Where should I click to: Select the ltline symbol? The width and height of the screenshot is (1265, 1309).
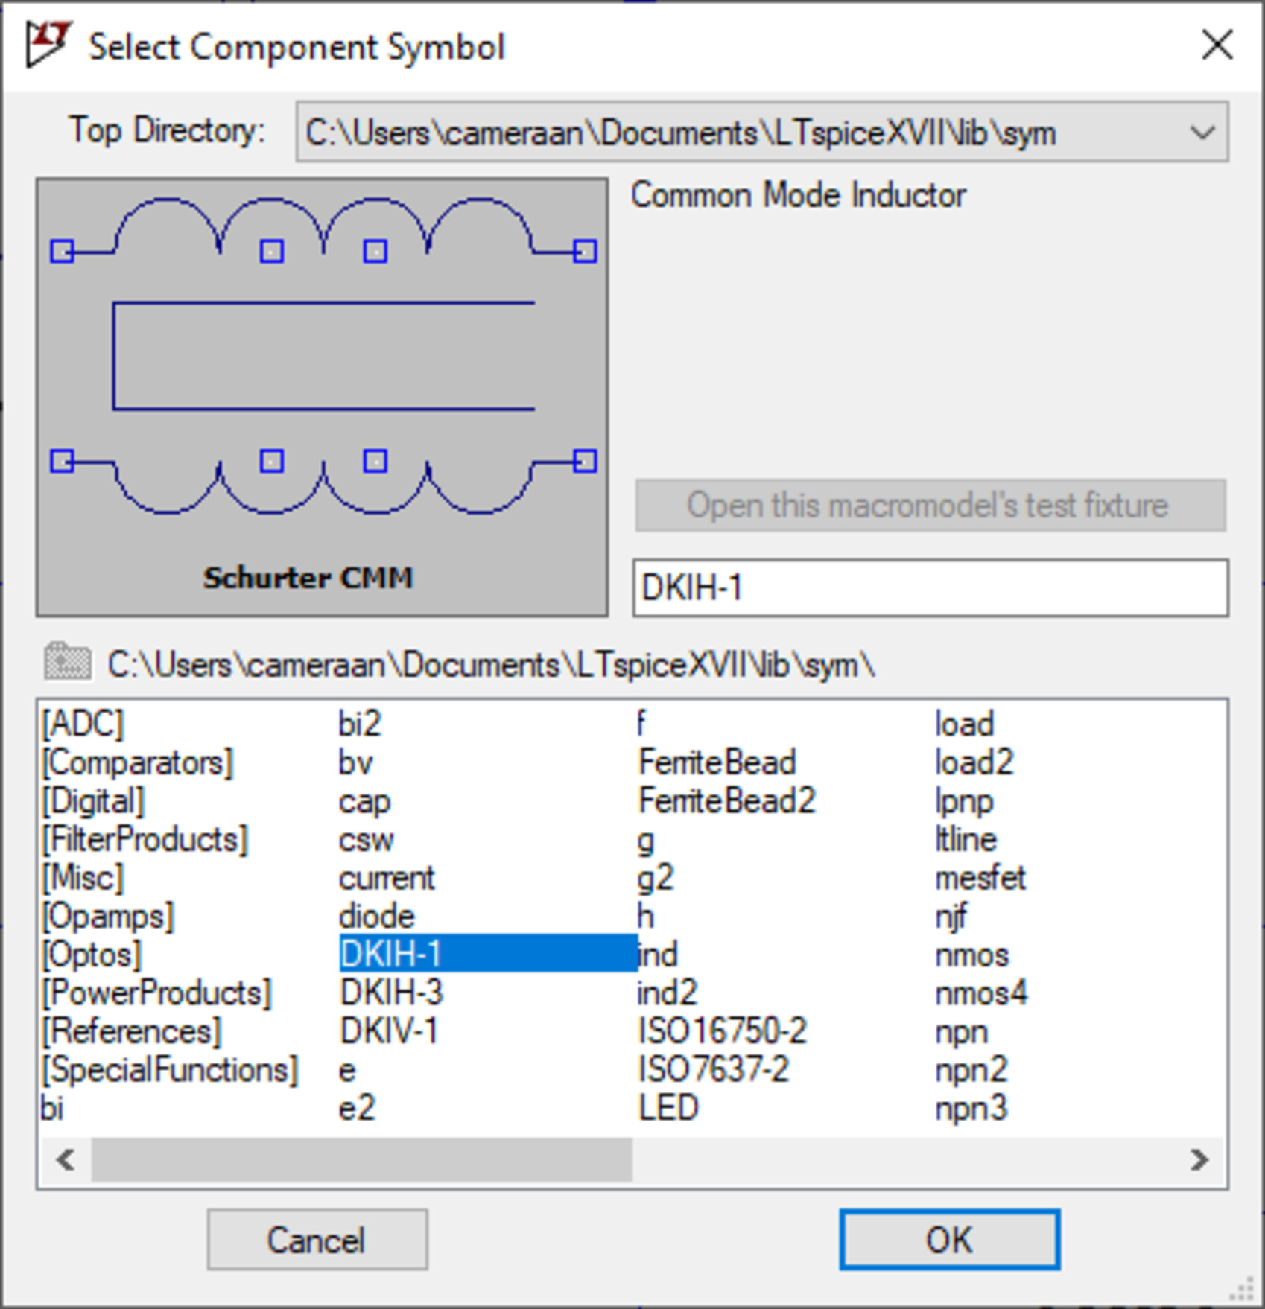point(966,840)
